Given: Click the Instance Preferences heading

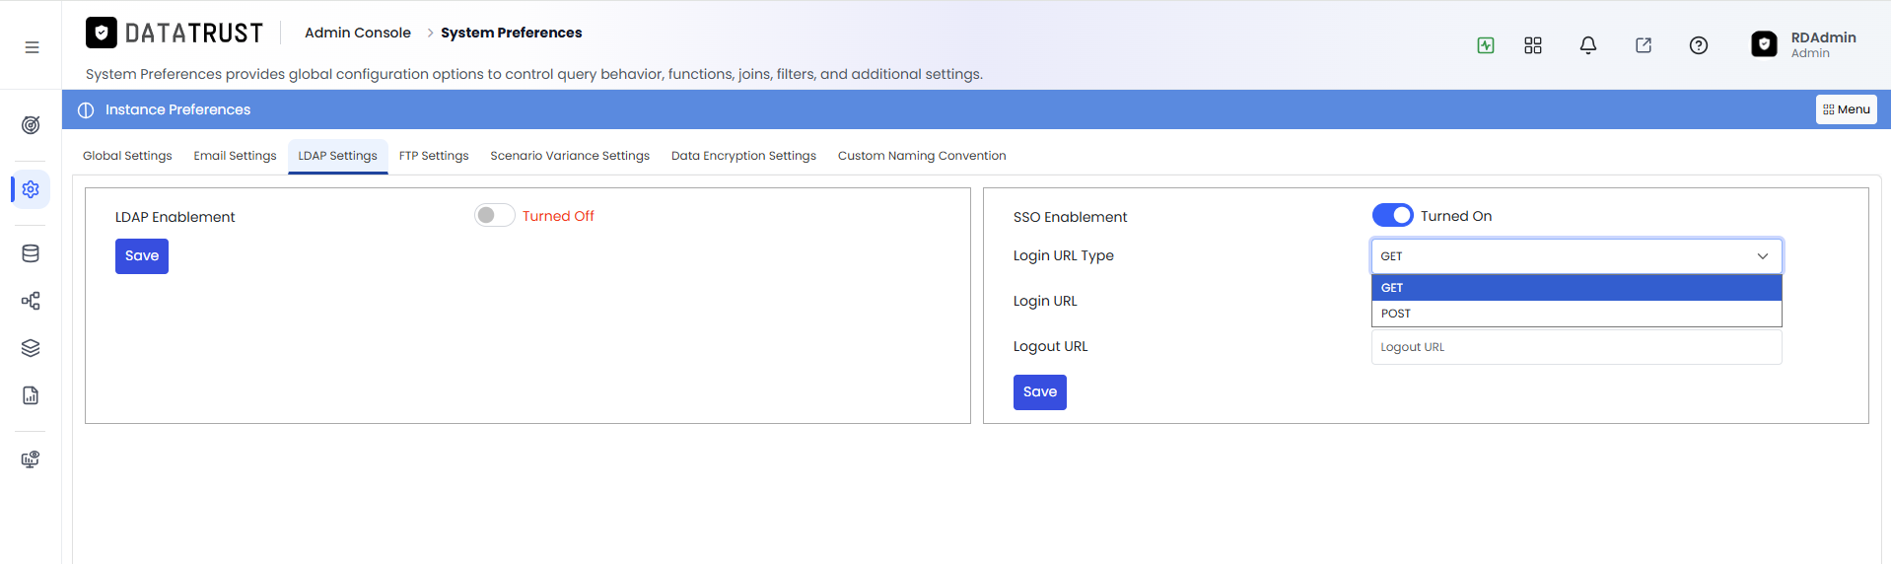Looking at the screenshot, I should click(177, 109).
